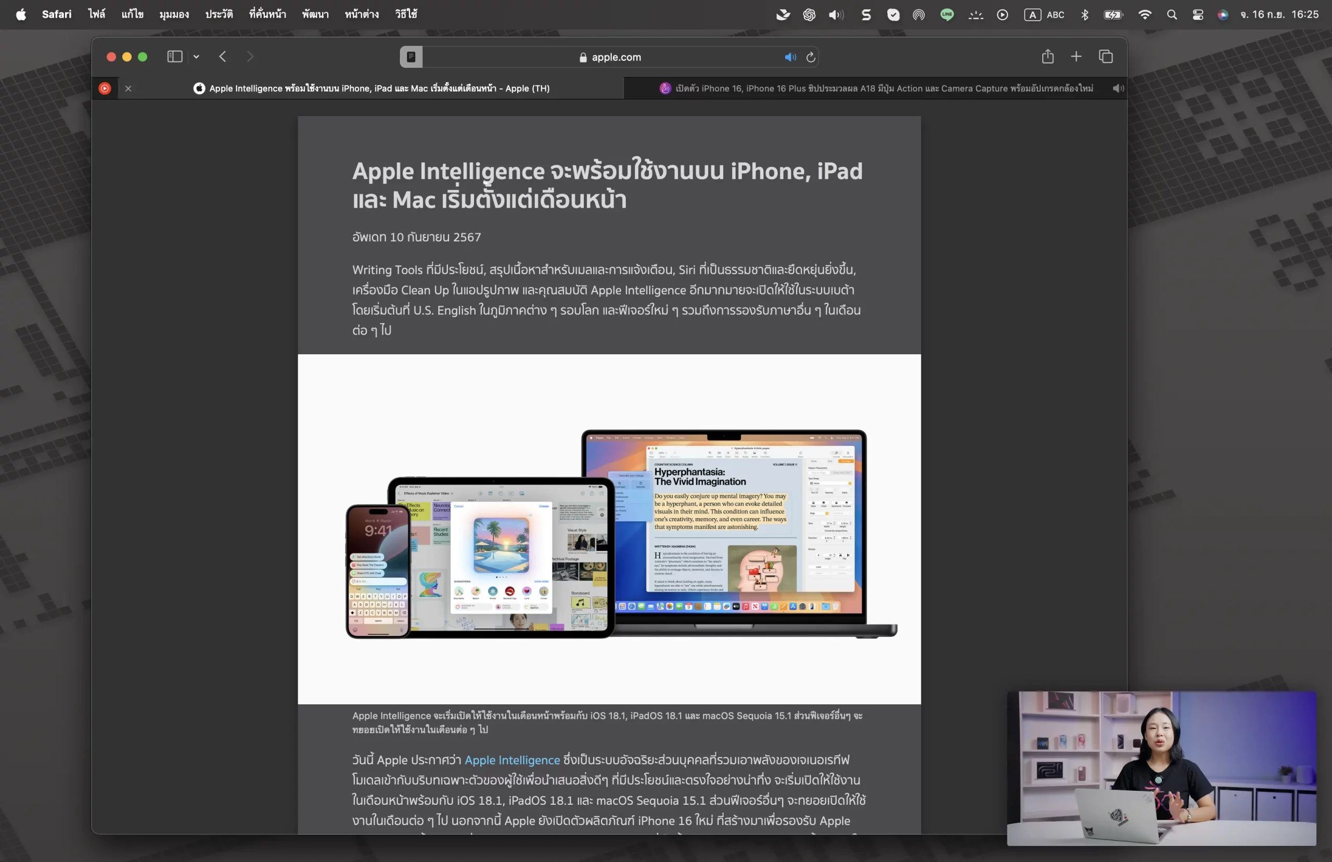Open the ประวัติ menu in menu bar

(x=219, y=15)
